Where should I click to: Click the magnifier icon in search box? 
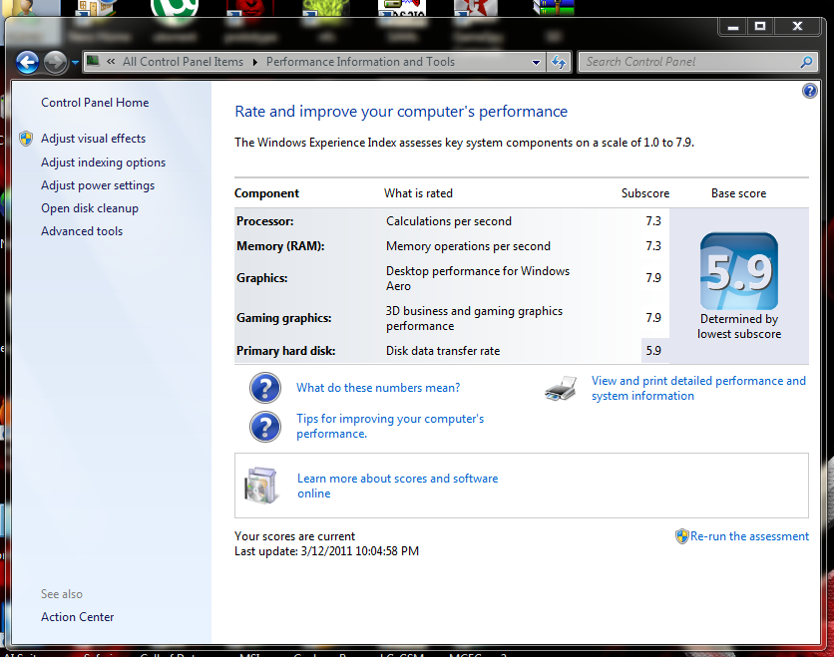point(807,62)
